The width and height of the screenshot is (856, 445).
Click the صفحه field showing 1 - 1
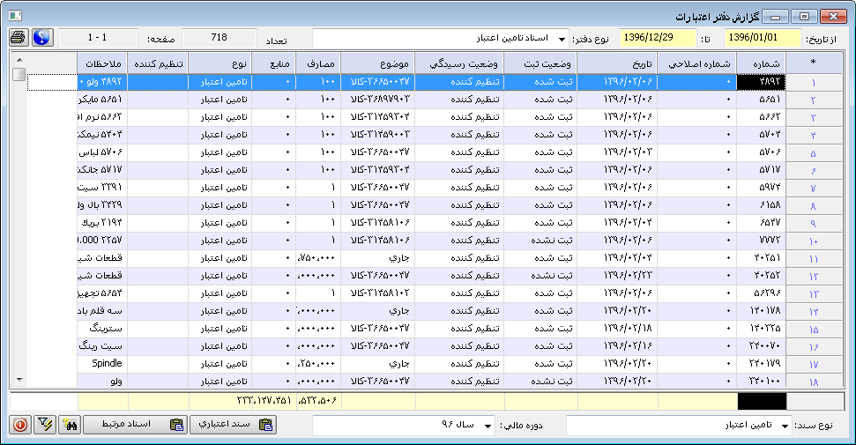coord(98,38)
